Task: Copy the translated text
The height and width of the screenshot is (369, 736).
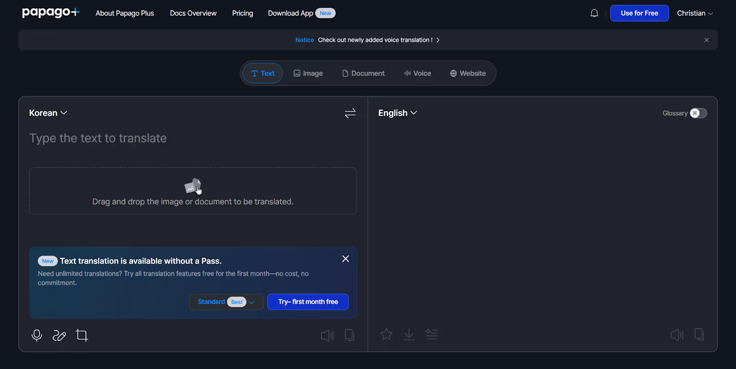Action: 699,334
